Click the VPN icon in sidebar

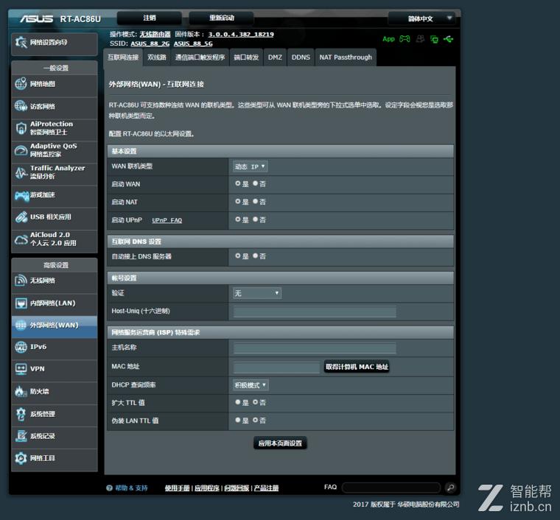[21, 369]
